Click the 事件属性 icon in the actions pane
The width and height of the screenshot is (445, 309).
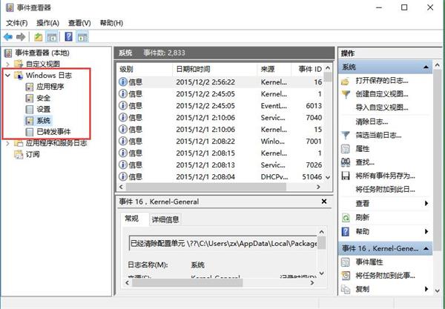point(346,262)
